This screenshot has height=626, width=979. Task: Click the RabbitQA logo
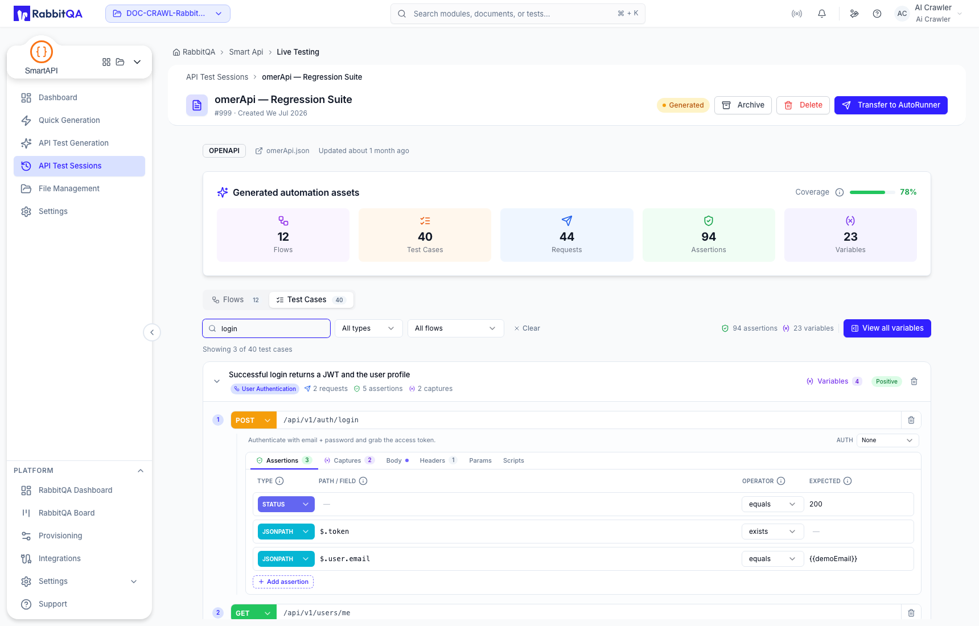tap(48, 14)
